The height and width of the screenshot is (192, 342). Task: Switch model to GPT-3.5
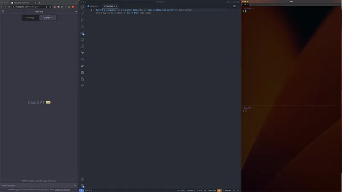30,18
